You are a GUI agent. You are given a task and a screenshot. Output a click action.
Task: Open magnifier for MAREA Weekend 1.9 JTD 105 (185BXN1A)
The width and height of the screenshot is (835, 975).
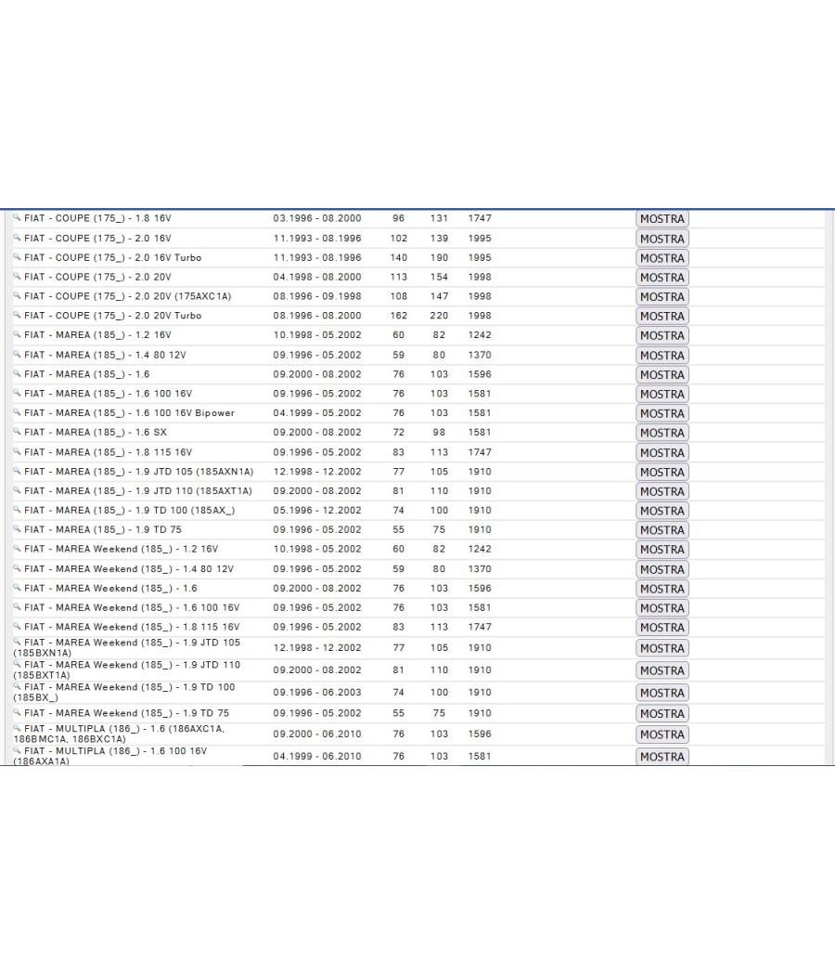18,642
